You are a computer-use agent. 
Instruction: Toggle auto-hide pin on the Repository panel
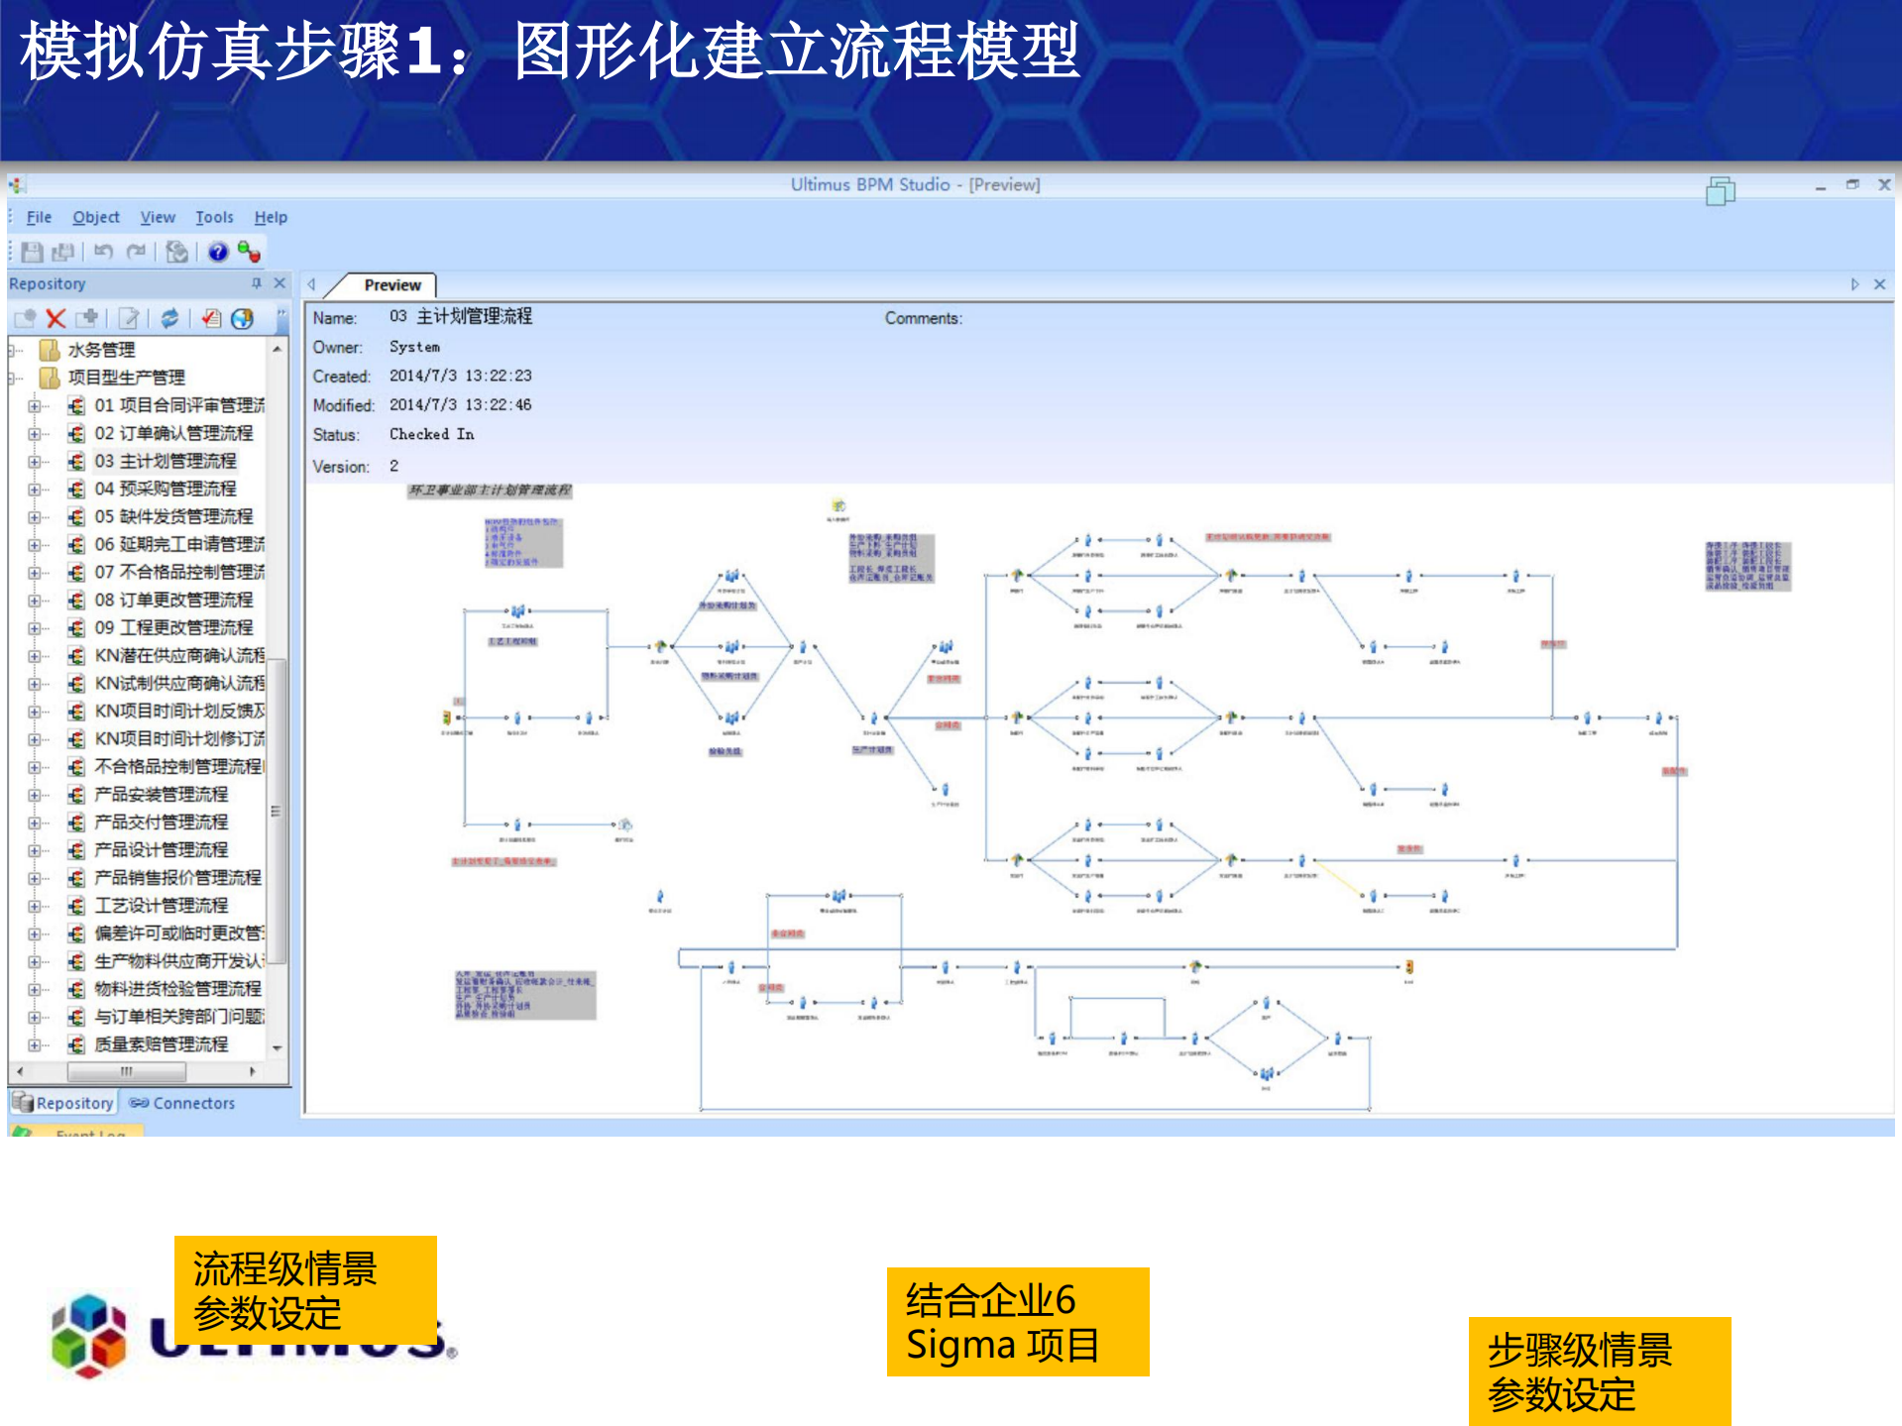coord(257,282)
